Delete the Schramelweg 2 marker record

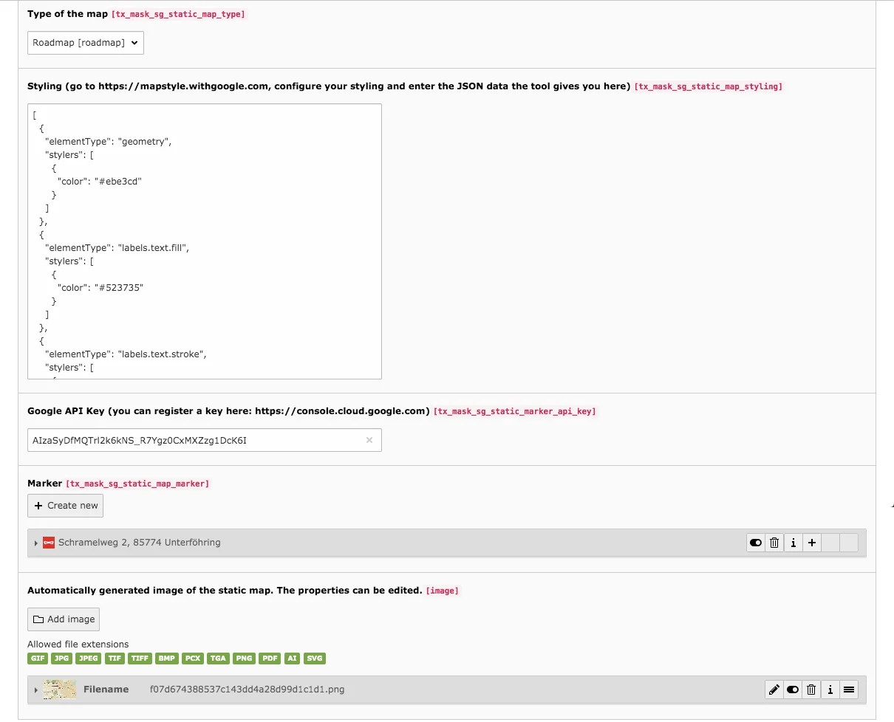[774, 543]
